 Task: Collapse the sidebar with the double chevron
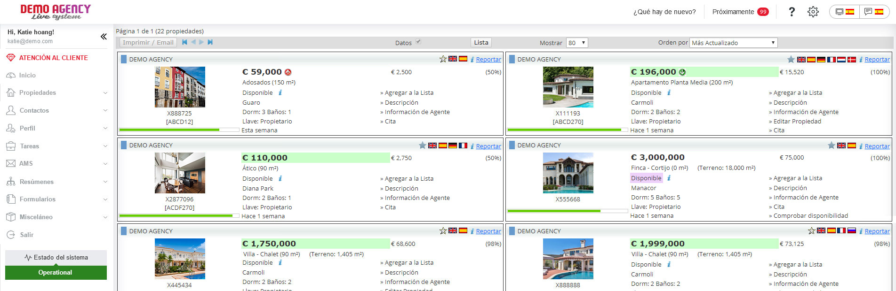104,36
